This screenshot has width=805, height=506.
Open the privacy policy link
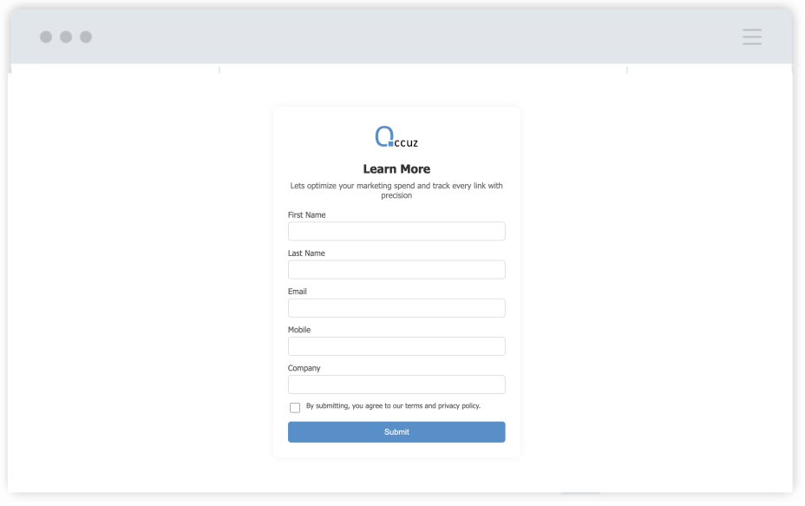(x=457, y=405)
